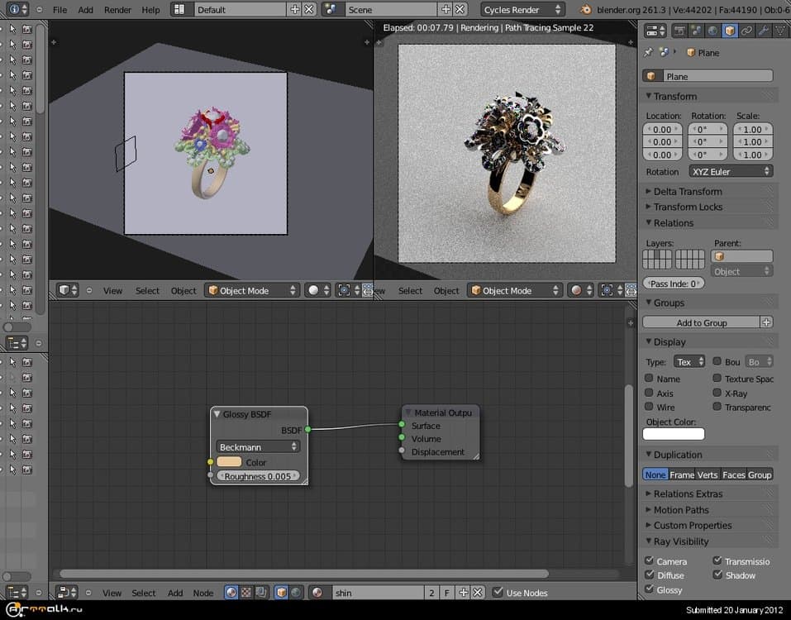Uncheck Camera ray visibility
The width and height of the screenshot is (791, 620).
point(650,561)
